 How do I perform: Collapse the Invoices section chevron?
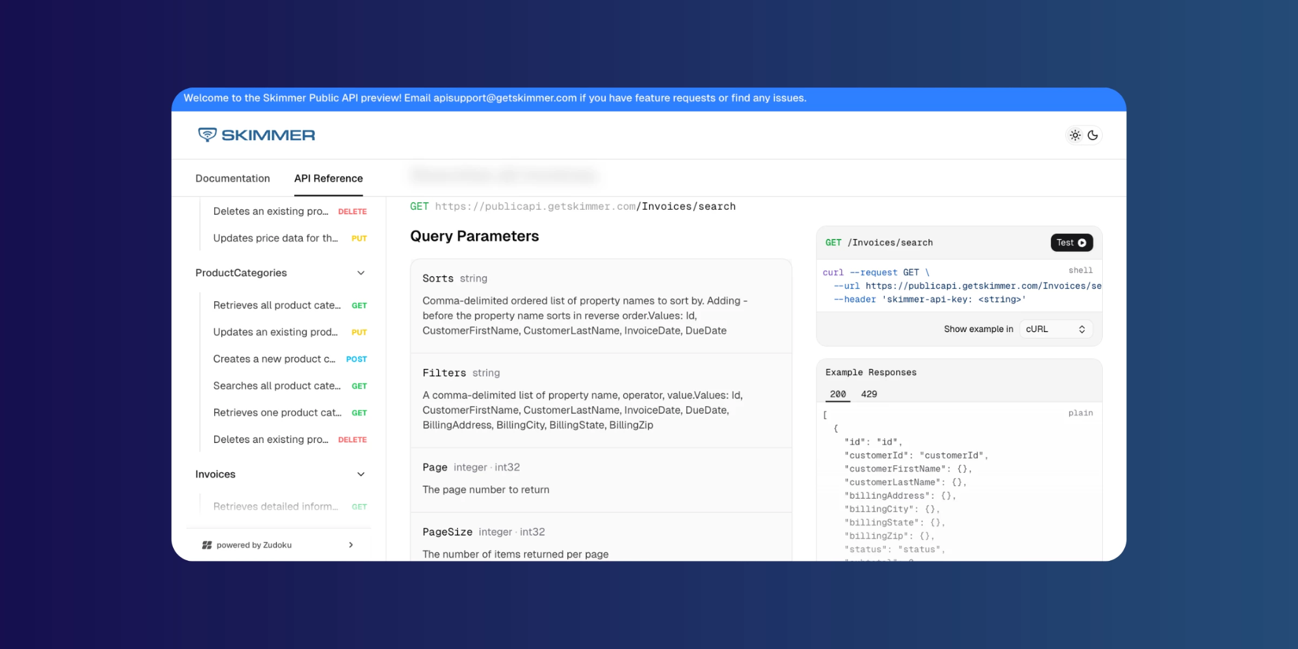coord(361,474)
